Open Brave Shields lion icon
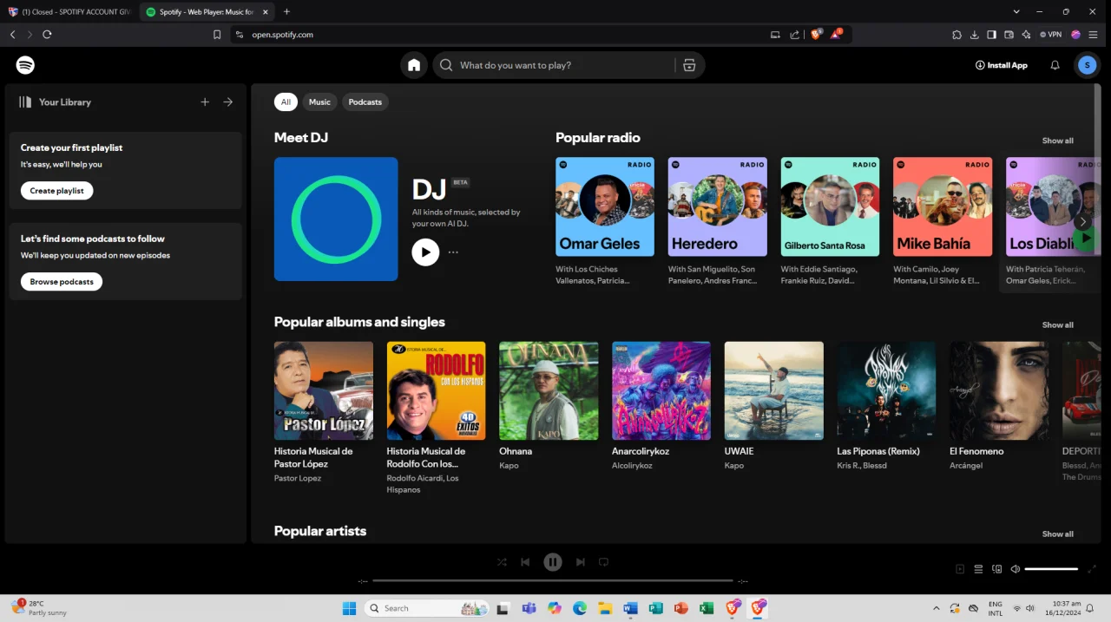The width and height of the screenshot is (1111, 622). point(816,35)
